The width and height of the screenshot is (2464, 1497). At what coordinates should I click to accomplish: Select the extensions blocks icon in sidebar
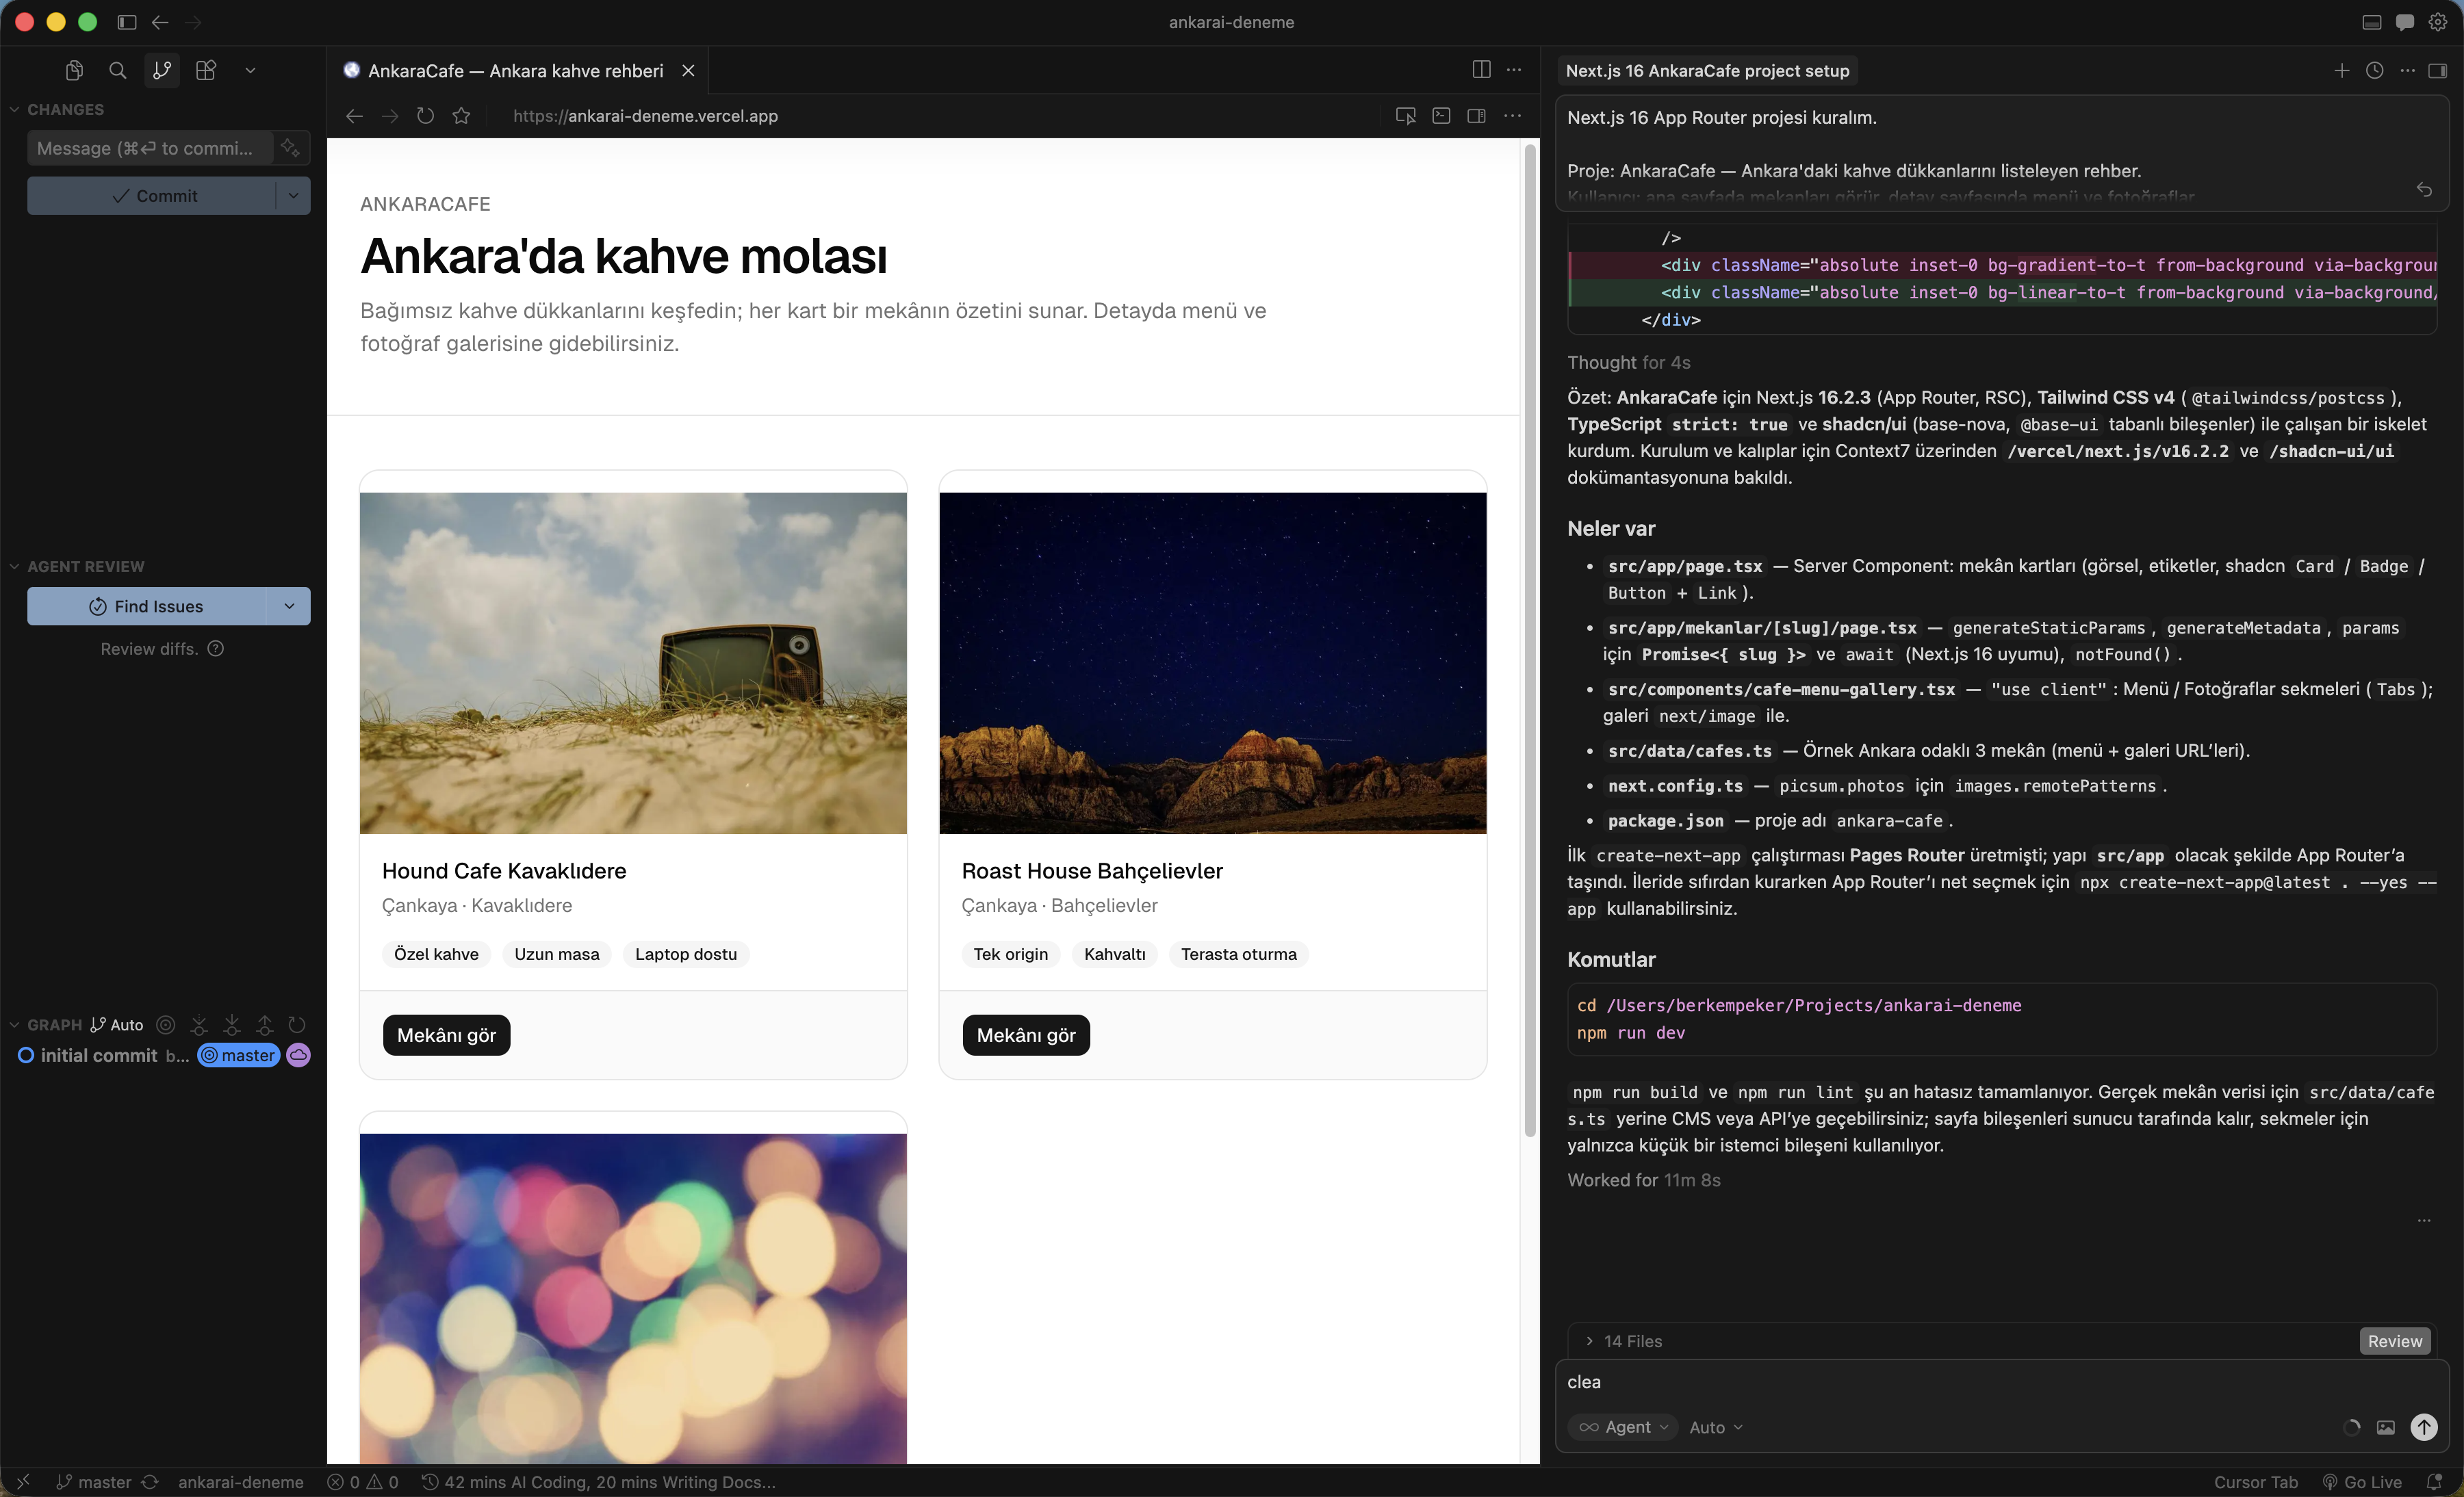tap(205, 70)
